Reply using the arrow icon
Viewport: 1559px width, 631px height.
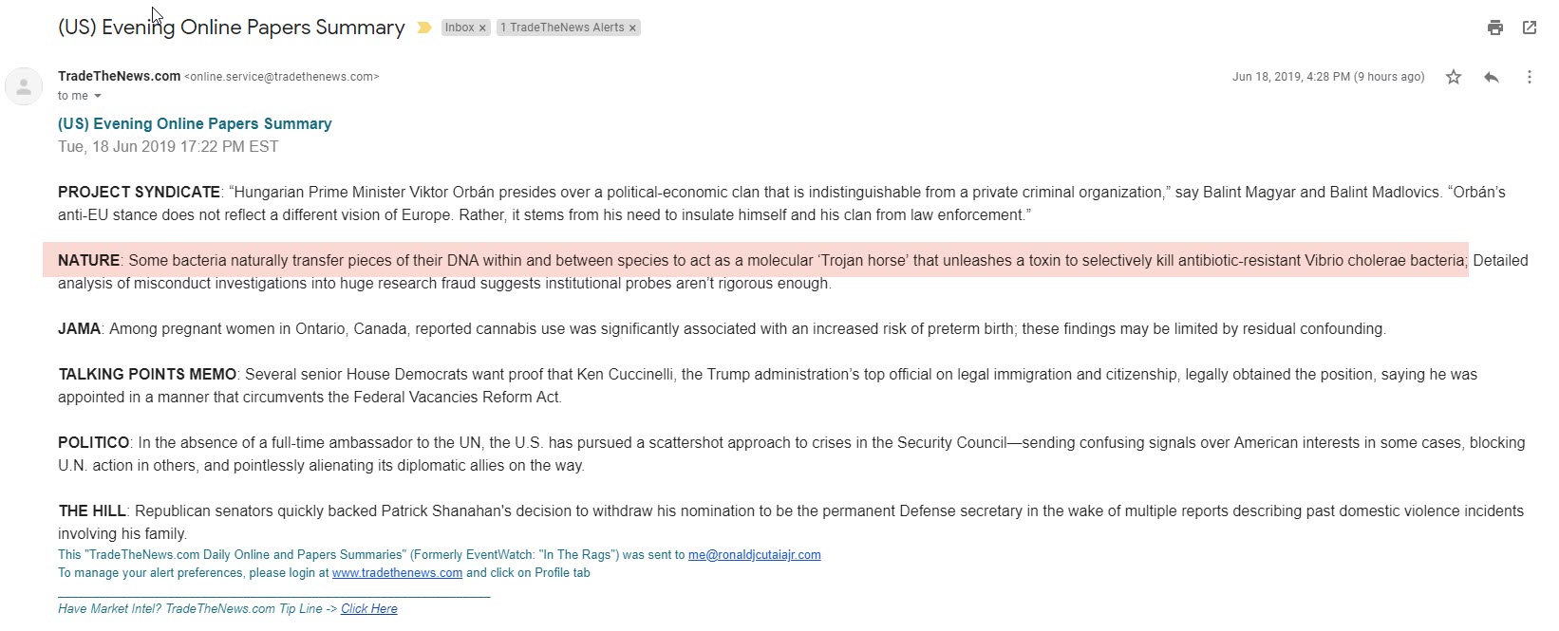click(x=1492, y=77)
